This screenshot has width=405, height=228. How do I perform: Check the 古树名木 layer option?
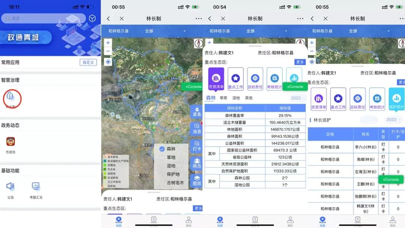pos(176,183)
